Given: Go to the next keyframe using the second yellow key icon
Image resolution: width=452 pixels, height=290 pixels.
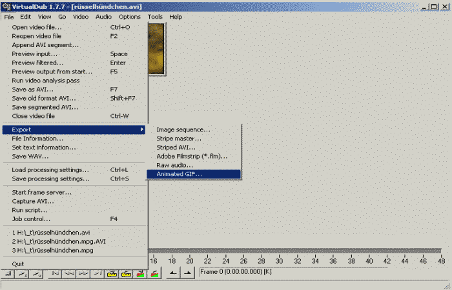Looking at the screenshot, I should coord(126,273).
